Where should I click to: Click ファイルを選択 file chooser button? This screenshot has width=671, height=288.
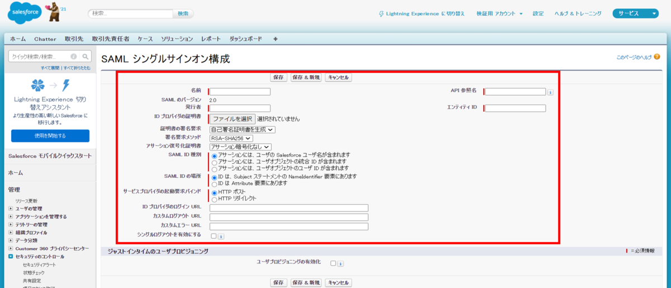click(x=233, y=119)
